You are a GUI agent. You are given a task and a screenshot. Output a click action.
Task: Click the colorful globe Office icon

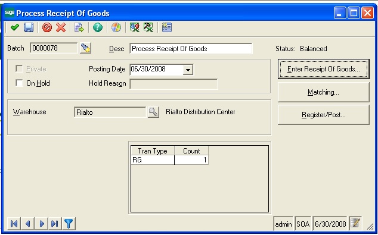click(x=116, y=27)
